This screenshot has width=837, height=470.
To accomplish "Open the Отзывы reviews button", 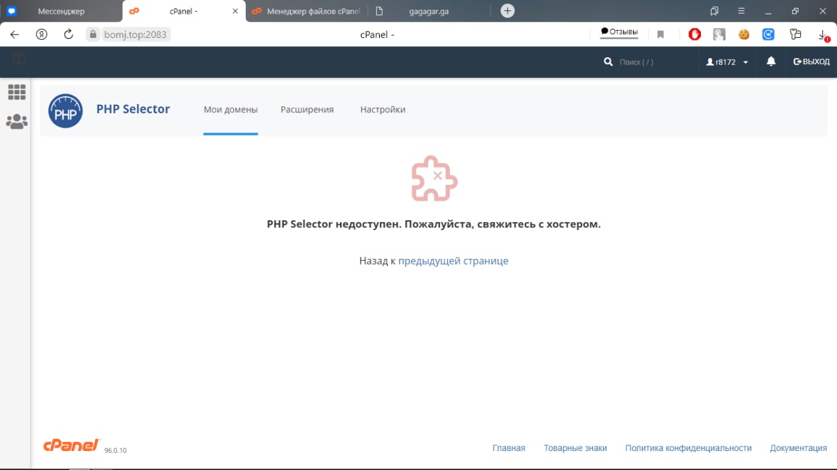I will click(619, 33).
